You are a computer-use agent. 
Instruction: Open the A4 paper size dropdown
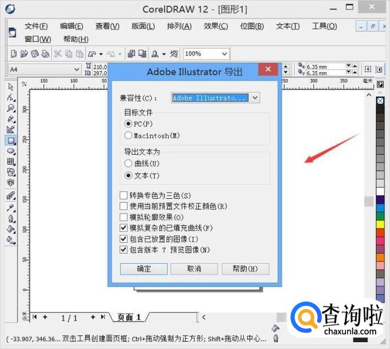76,69
